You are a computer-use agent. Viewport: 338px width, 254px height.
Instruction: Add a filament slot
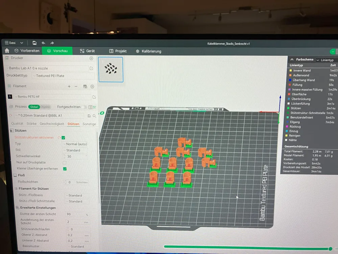click(x=69, y=86)
